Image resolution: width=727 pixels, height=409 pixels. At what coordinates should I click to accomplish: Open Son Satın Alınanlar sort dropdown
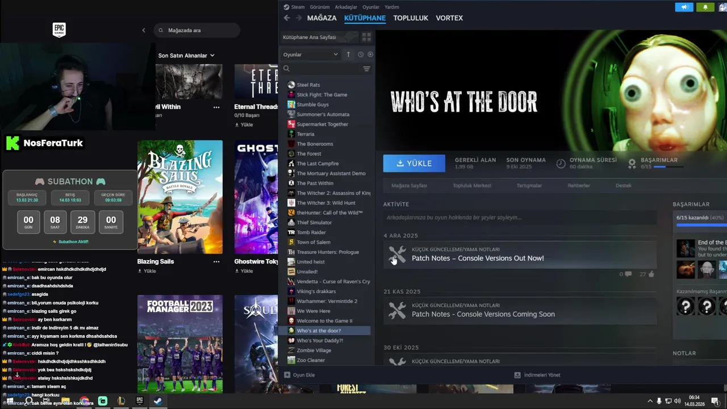(186, 55)
